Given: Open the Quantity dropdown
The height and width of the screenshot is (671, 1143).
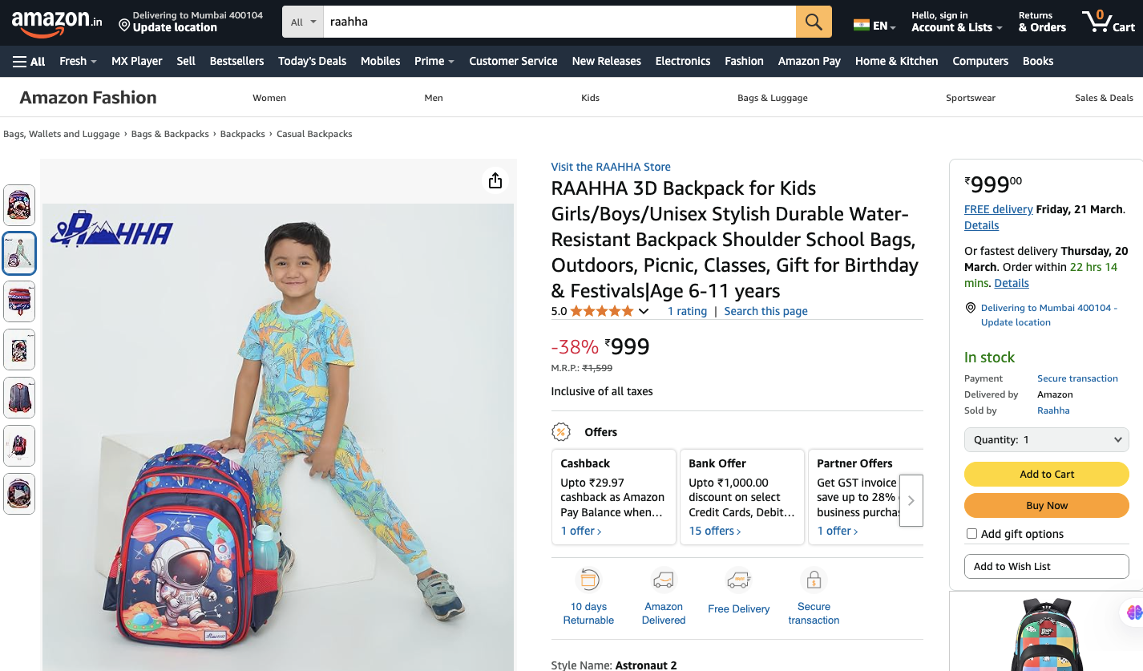Looking at the screenshot, I should [x=1046, y=440].
